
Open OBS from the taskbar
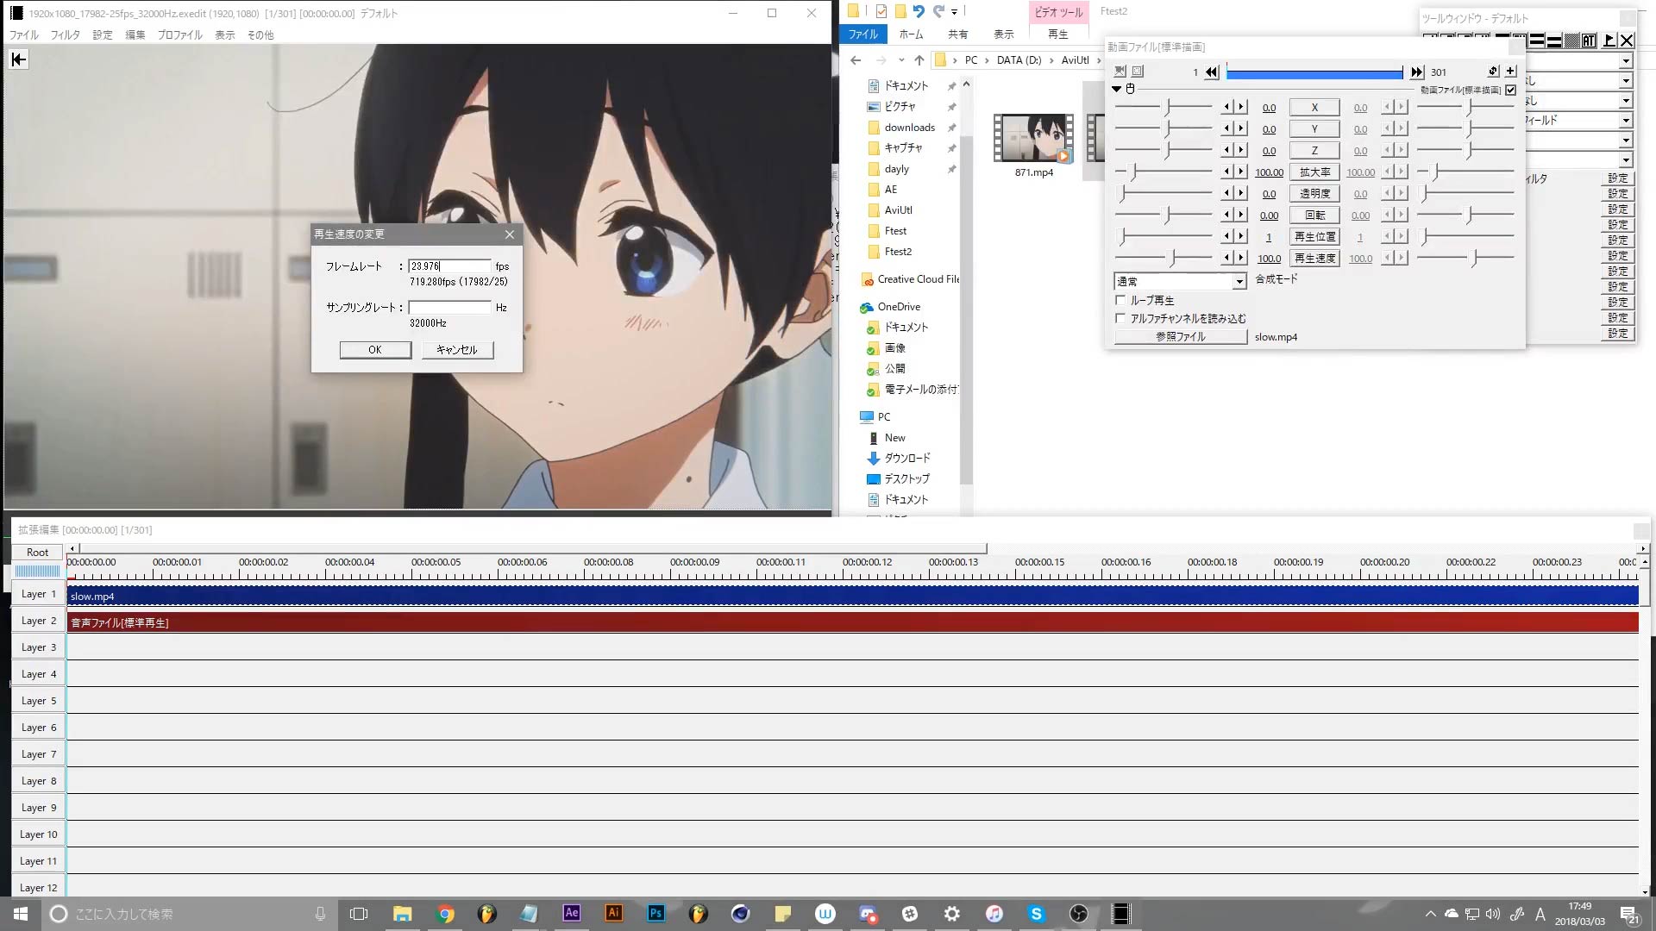[x=1078, y=914]
